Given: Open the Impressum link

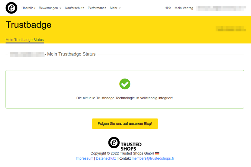Looking at the screenshot, I should point(84,158).
